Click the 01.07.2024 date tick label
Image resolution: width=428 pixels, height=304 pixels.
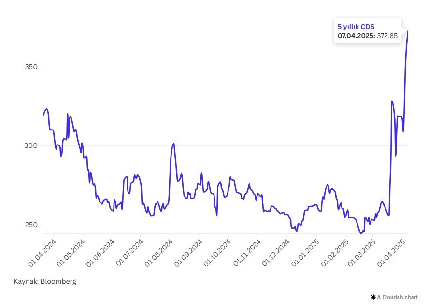coord(130,252)
